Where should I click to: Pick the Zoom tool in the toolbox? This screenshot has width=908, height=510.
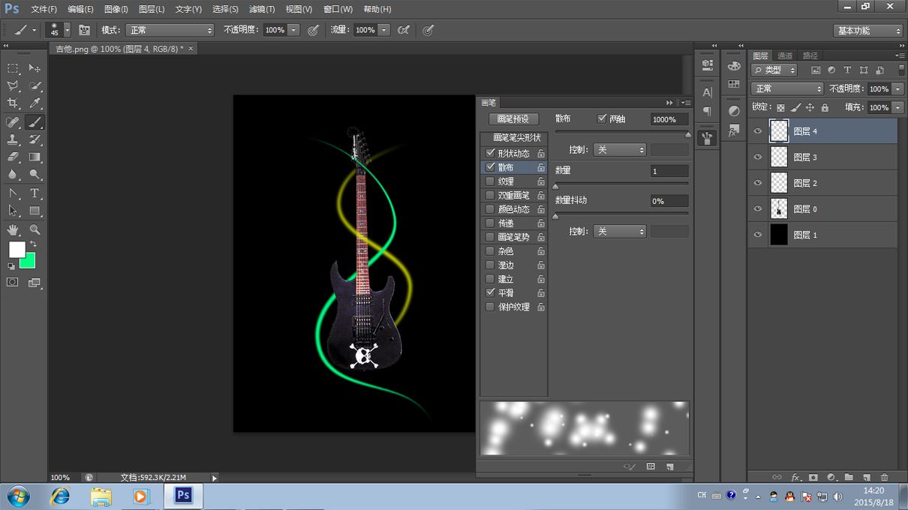click(35, 229)
